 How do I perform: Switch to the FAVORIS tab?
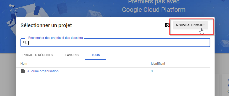pyautogui.click(x=72, y=55)
